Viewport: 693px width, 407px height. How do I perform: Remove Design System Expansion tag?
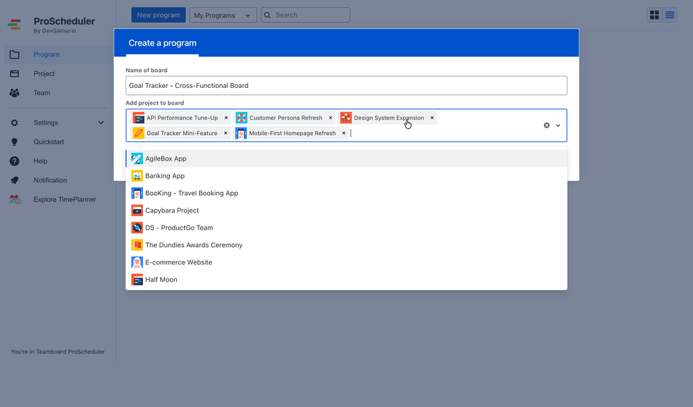(x=432, y=118)
